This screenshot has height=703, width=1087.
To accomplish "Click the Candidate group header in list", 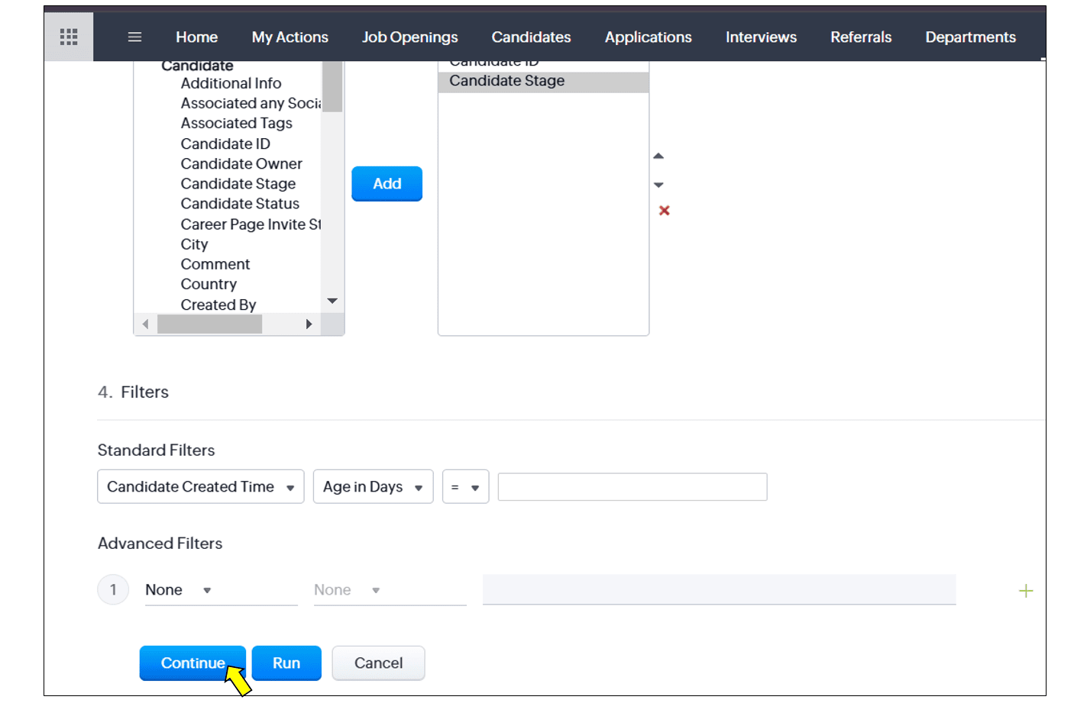I will click(x=197, y=66).
